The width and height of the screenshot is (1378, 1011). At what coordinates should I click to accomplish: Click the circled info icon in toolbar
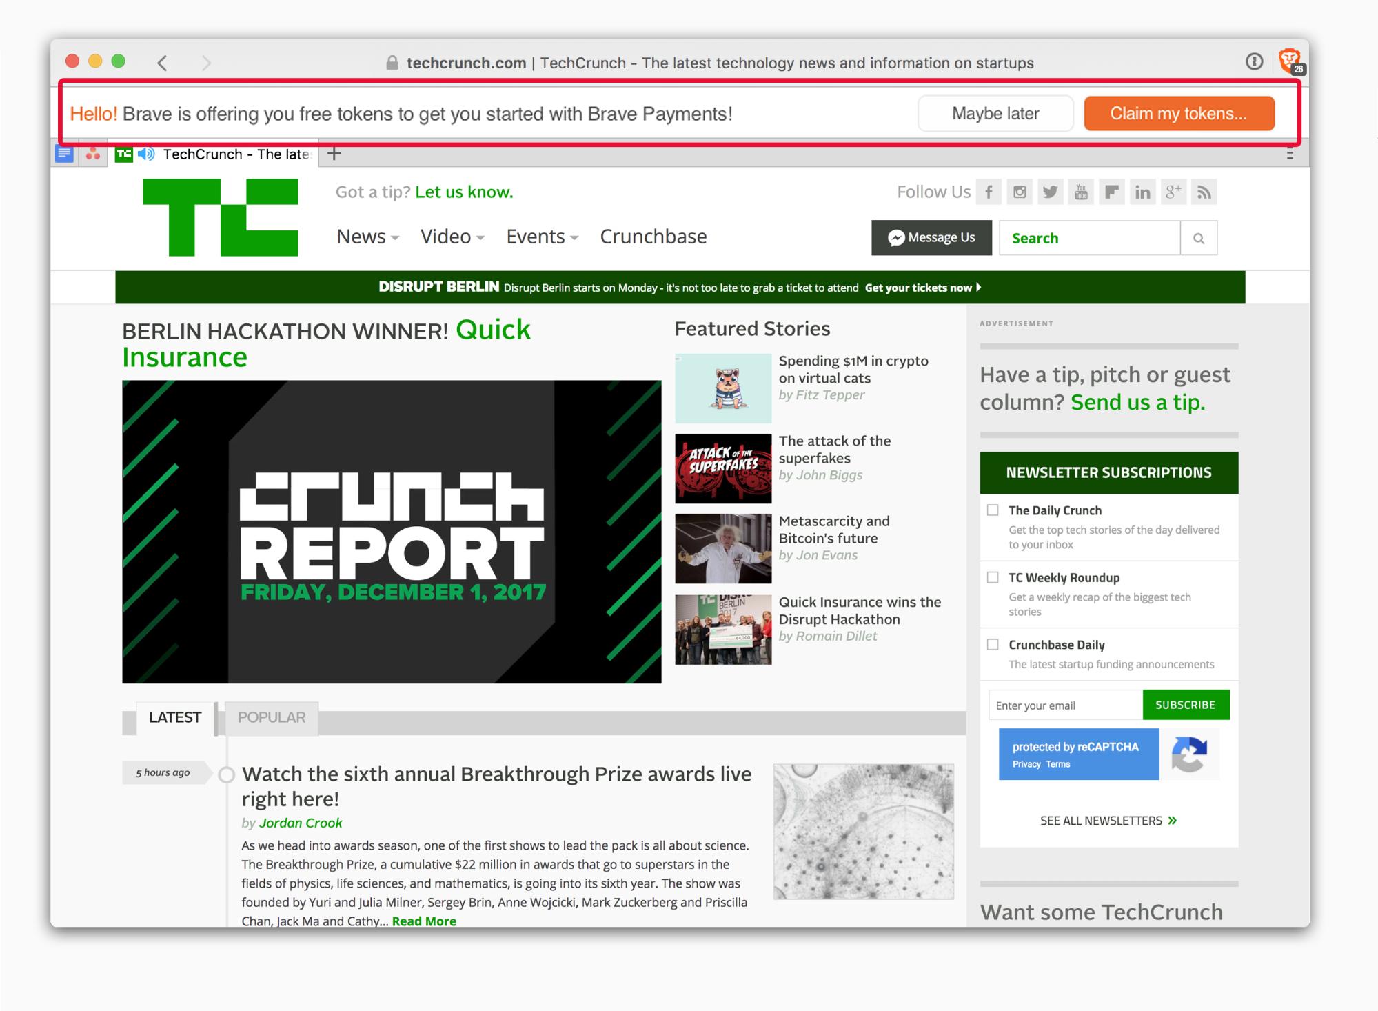(1255, 61)
